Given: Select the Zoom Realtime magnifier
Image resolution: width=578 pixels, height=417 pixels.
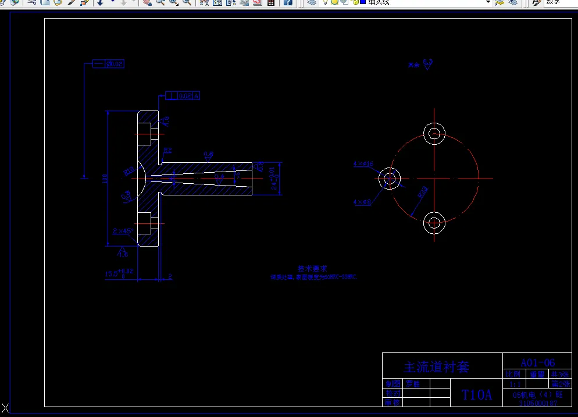Looking at the screenshot, I should (160, 2).
